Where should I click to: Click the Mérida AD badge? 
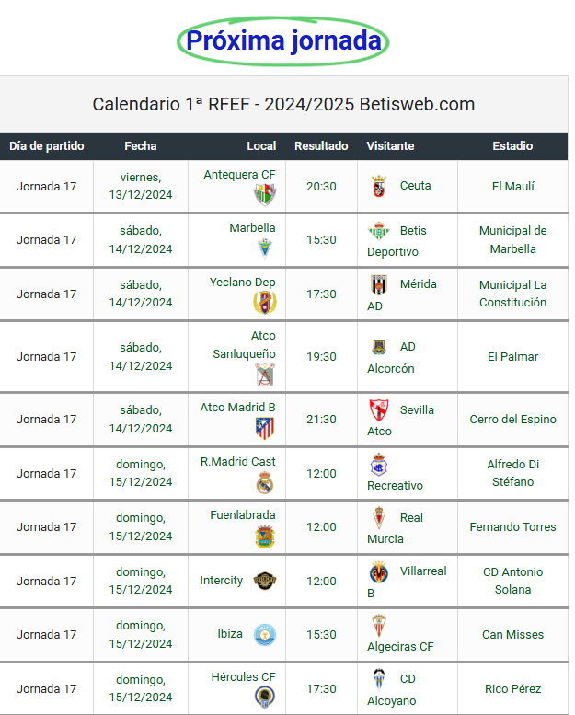click(378, 284)
